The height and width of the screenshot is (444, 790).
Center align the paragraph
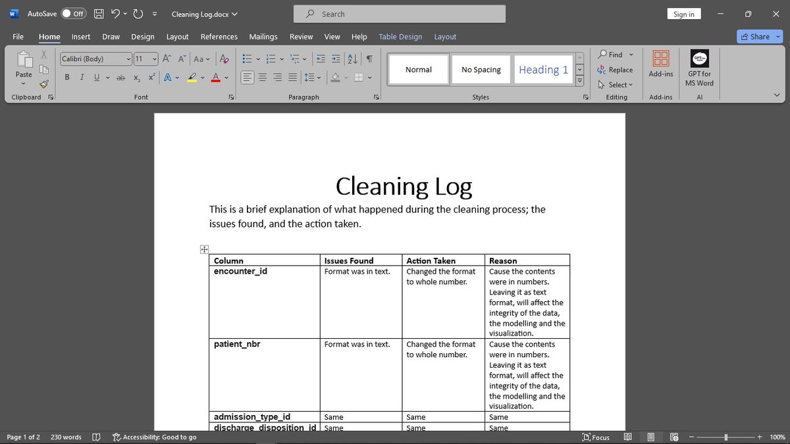point(263,78)
